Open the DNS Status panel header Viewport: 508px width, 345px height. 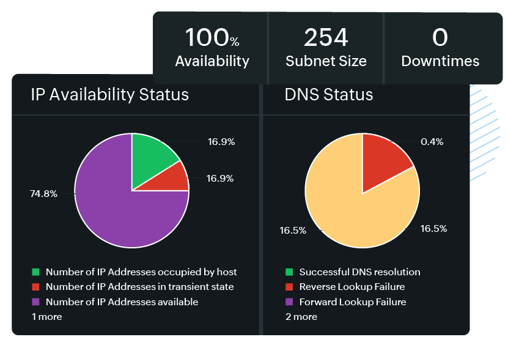coord(329,95)
